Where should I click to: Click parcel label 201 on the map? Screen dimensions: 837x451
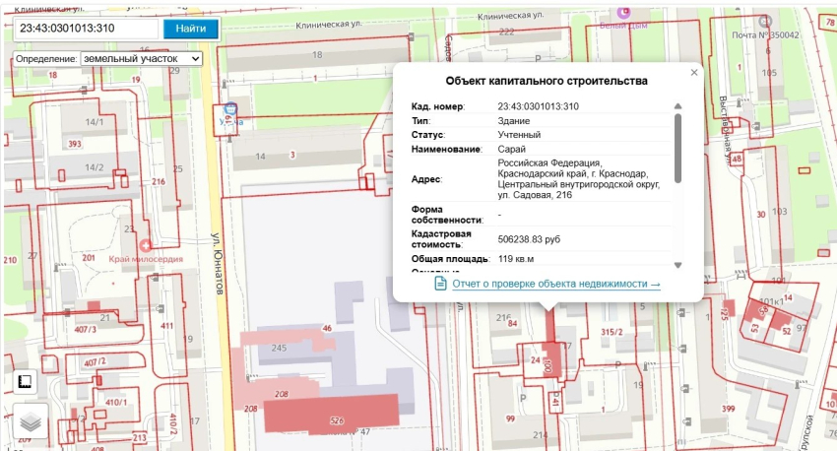click(89, 258)
